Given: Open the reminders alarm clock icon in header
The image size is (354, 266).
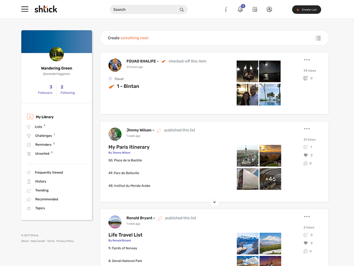Looking at the screenshot, I should tap(255, 9).
